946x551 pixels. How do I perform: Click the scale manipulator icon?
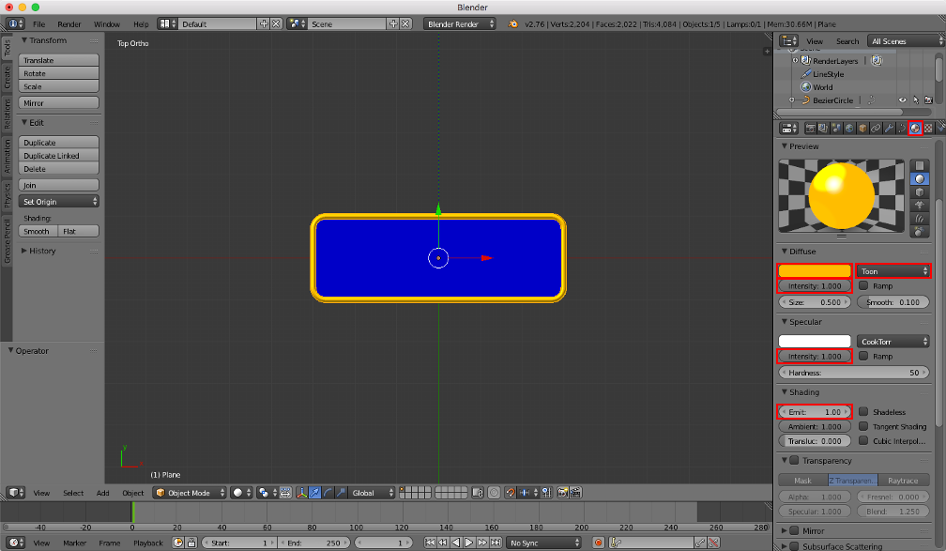[342, 493]
